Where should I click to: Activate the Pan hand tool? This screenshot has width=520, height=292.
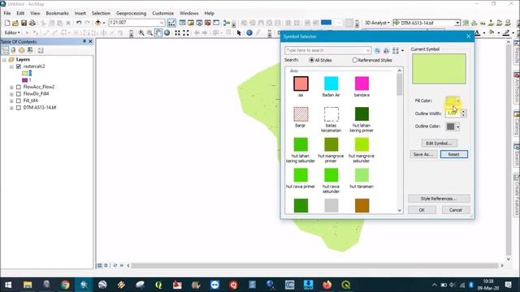pyautogui.click(x=158, y=32)
